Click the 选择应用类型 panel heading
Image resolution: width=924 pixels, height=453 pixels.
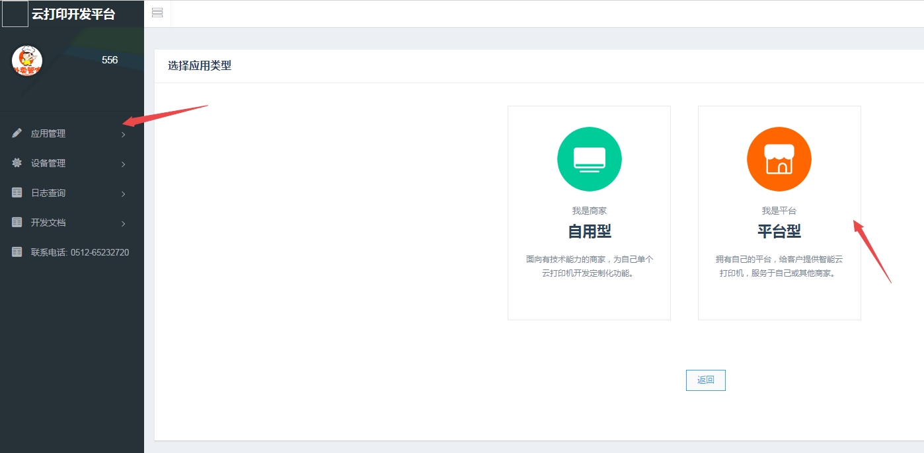pyautogui.click(x=200, y=65)
